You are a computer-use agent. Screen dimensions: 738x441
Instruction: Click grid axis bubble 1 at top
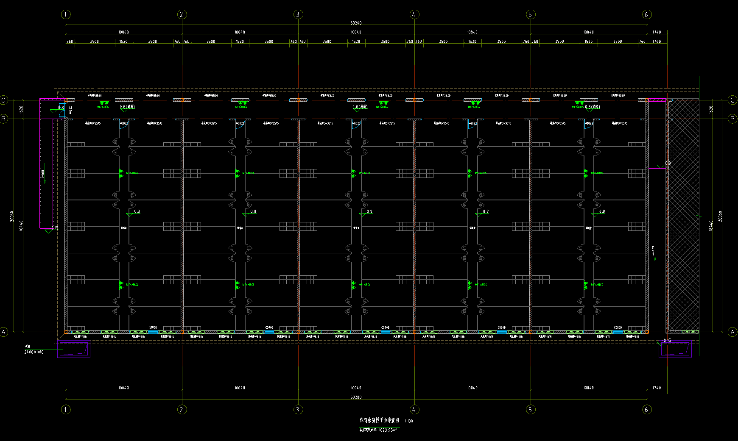pyautogui.click(x=66, y=14)
